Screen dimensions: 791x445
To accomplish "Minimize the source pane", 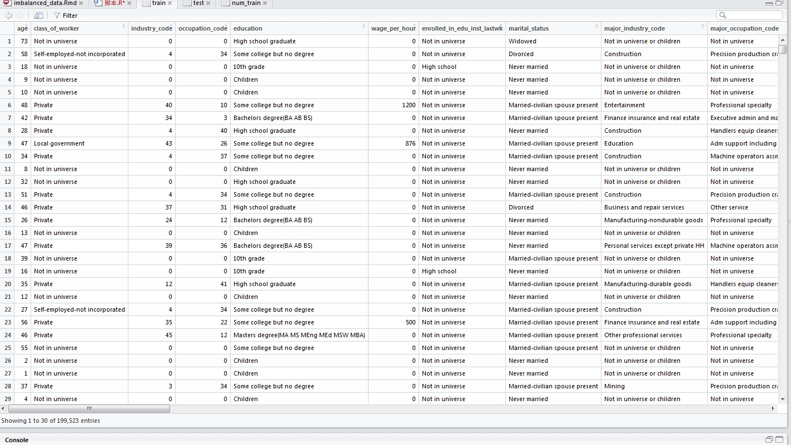I will (x=769, y=3).
